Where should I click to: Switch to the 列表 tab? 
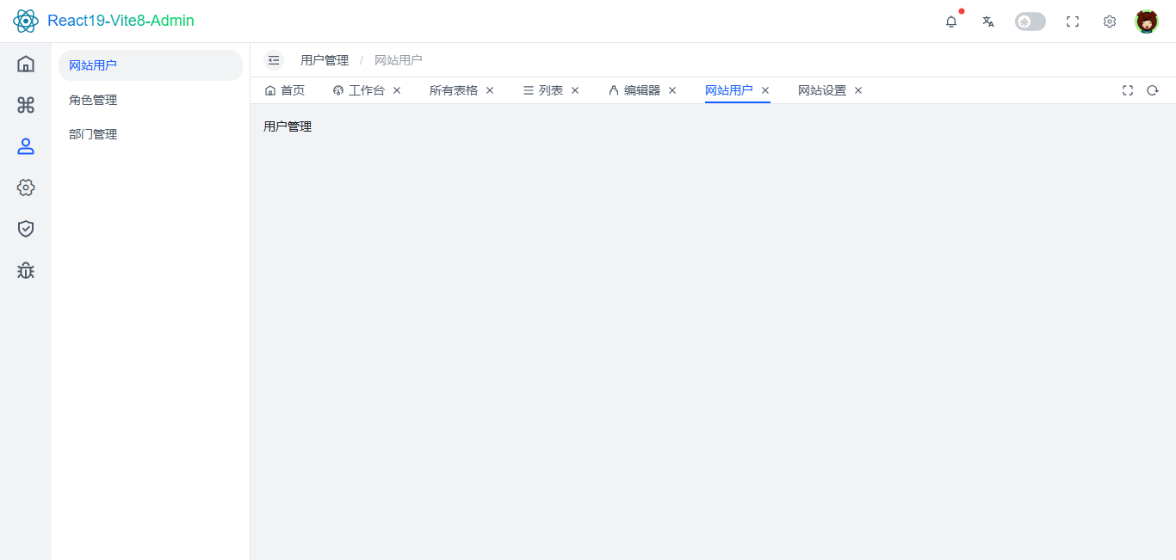coord(543,90)
